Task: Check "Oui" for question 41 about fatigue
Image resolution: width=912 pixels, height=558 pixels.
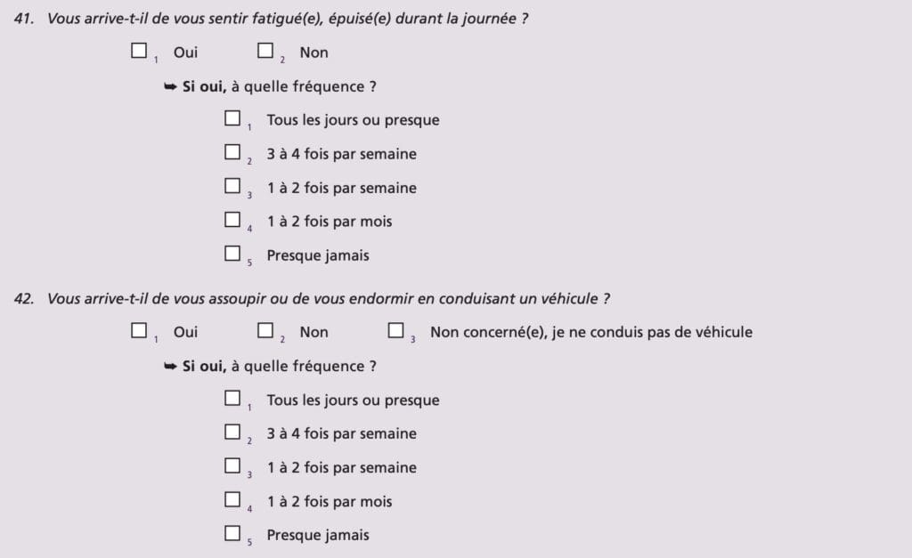Action: point(139,52)
